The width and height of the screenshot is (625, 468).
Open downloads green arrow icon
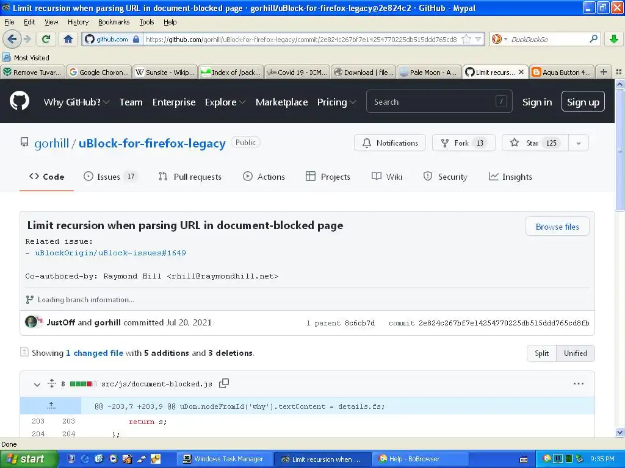[614, 39]
